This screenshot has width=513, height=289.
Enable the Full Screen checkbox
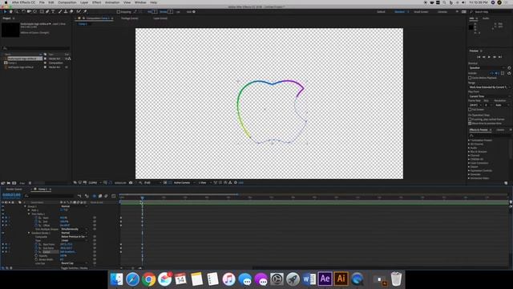click(x=470, y=109)
